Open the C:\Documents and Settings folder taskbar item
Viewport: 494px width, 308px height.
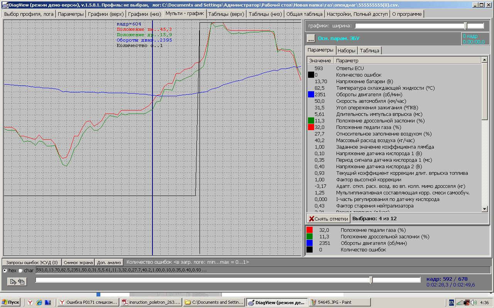click(214, 303)
